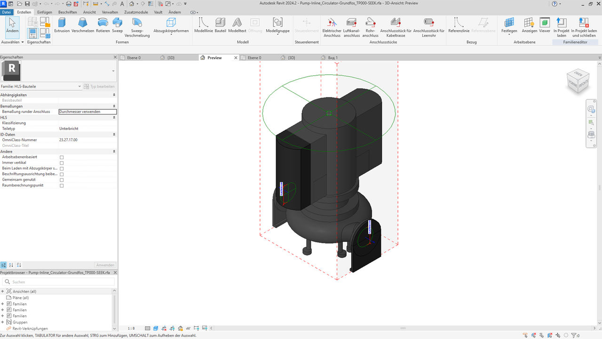This screenshot has height=339, width=602.
Task: Collapse the Abhängigkeiten section
Action: point(114,95)
